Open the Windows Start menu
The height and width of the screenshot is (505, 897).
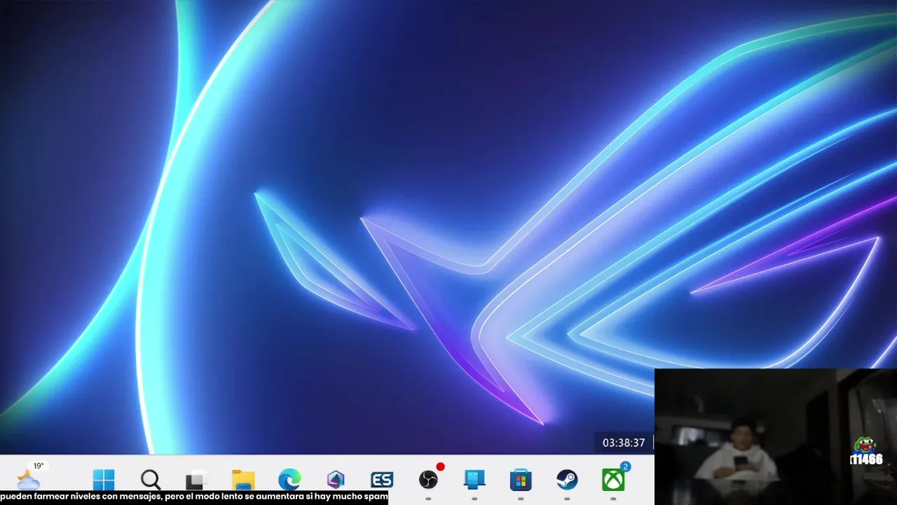tap(104, 480)
